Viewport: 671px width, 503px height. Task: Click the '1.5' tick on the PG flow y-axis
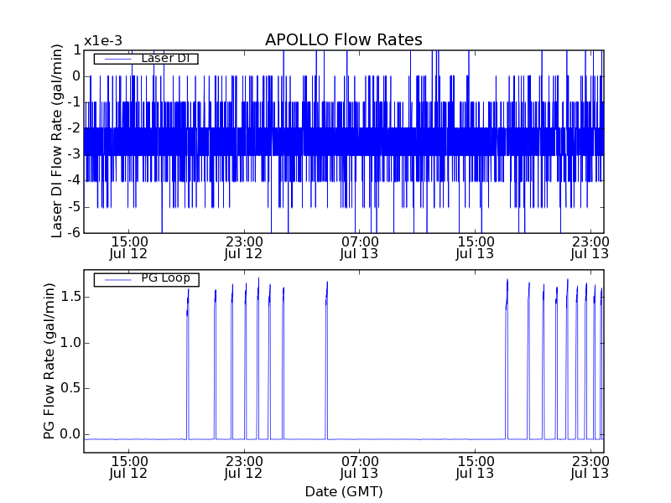click(x=70, y=297)
